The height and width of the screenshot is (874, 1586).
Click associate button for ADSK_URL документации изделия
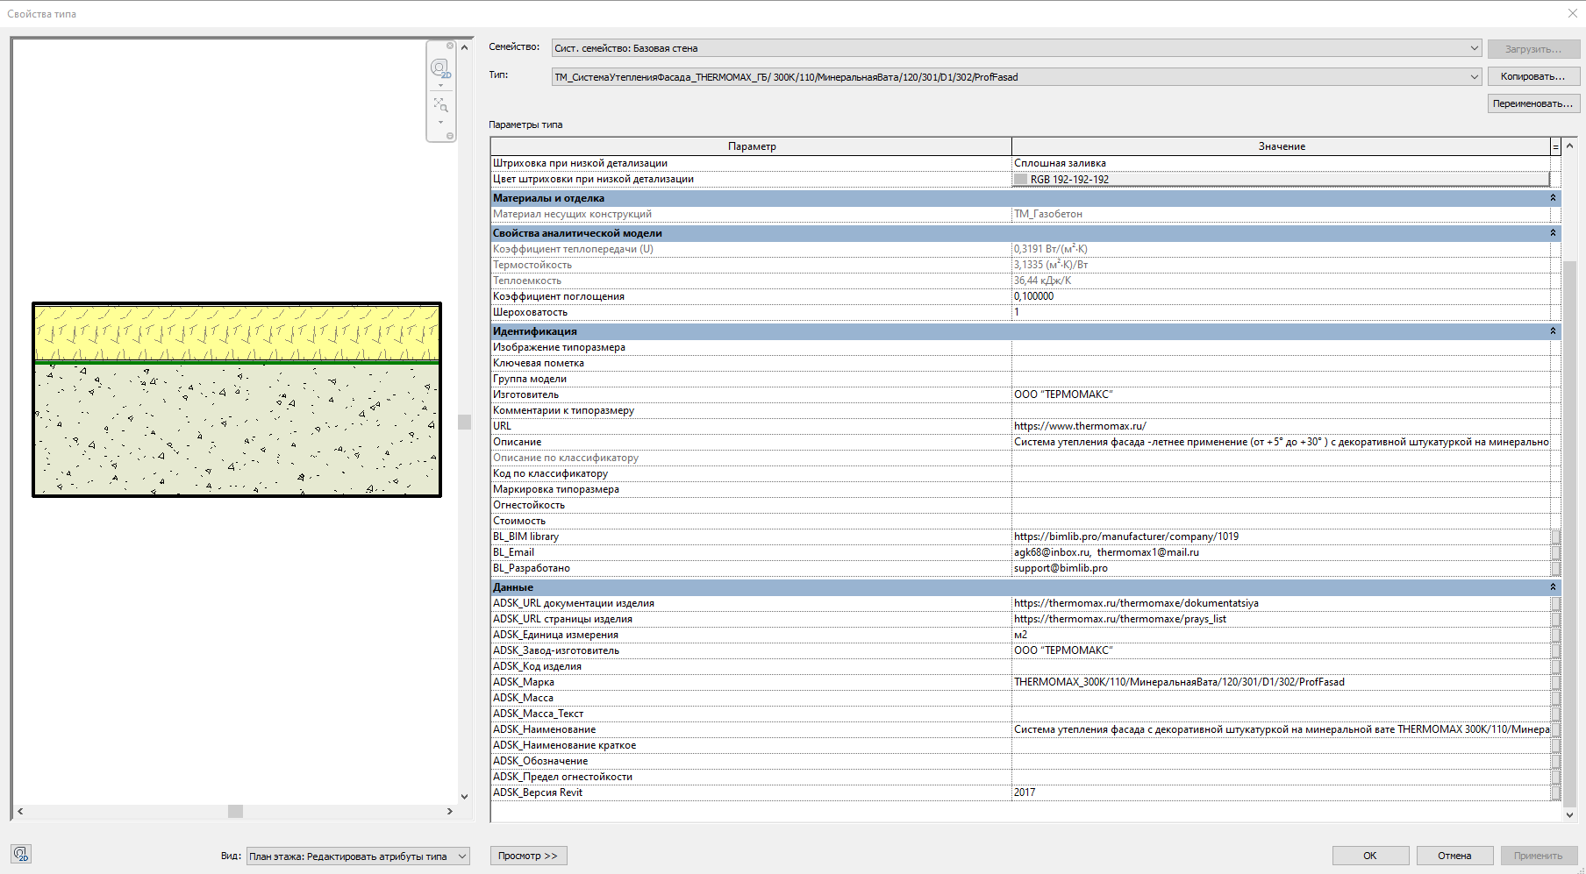click(1555, 603)
